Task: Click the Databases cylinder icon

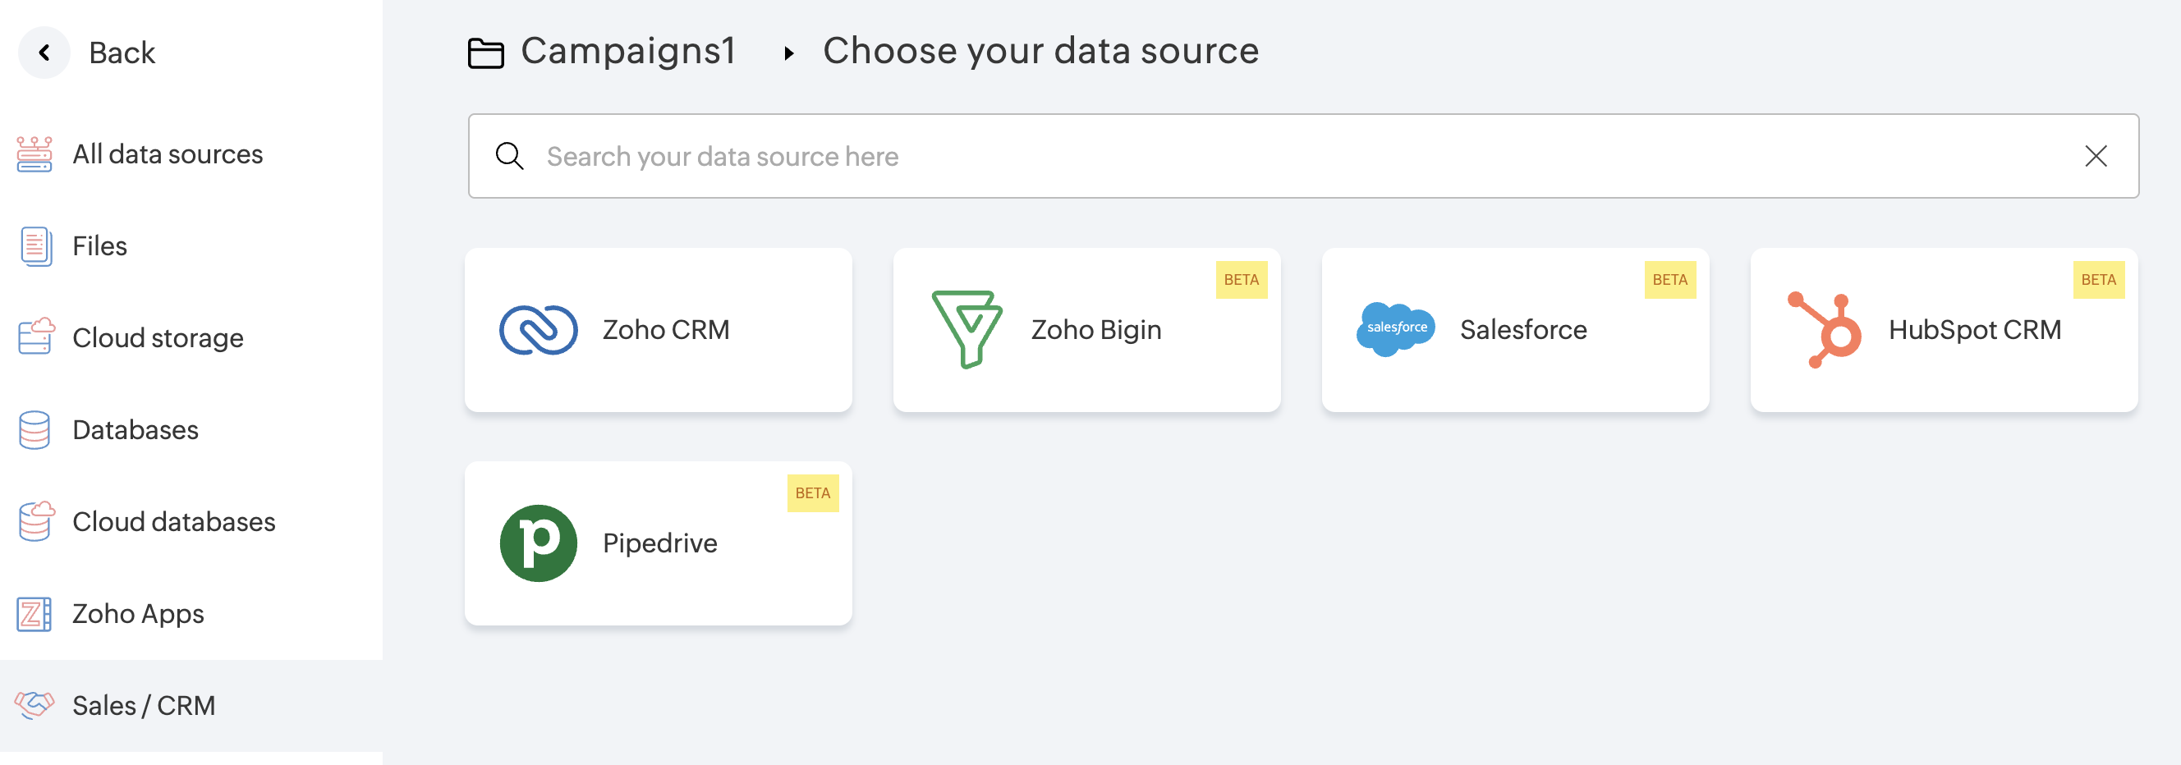Action: (x=34, y=430)
